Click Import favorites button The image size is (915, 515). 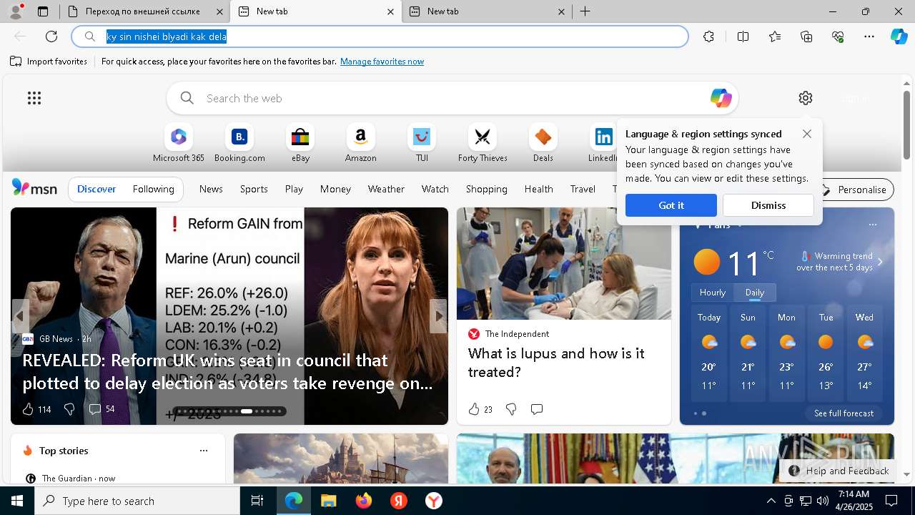point(49,62)
